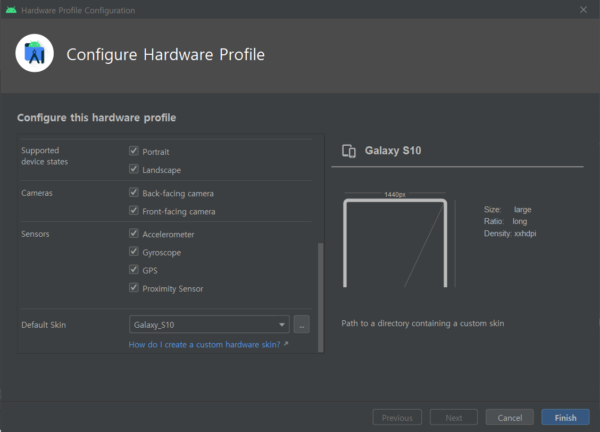600x432 pixels.
Task: Close the Hardware Profile Configuration dialog
Action: (x=583, y=10)
